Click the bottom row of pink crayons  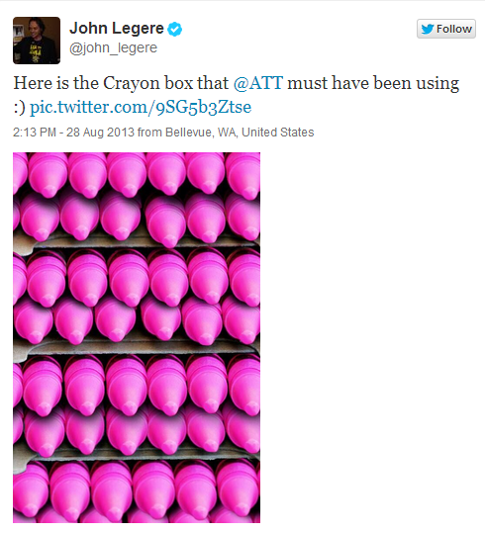[137, 490]
